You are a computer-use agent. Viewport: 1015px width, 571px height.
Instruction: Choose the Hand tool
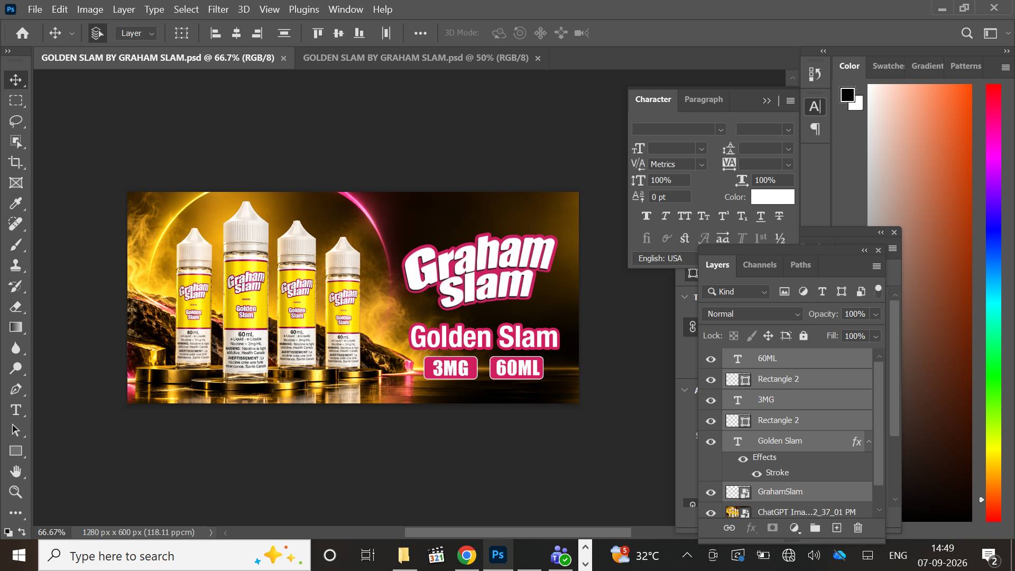pyautogui.click(x=16, y=472)
